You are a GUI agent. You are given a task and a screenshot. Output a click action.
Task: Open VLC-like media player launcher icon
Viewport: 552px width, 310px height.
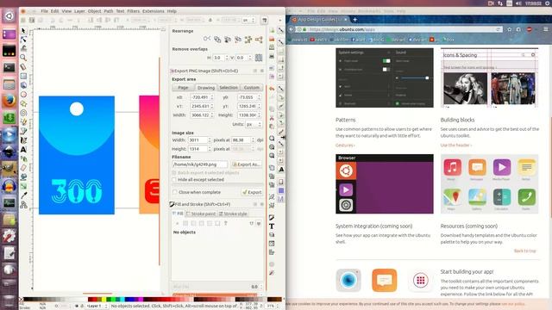pyautogui.click(x=9, y=134)
